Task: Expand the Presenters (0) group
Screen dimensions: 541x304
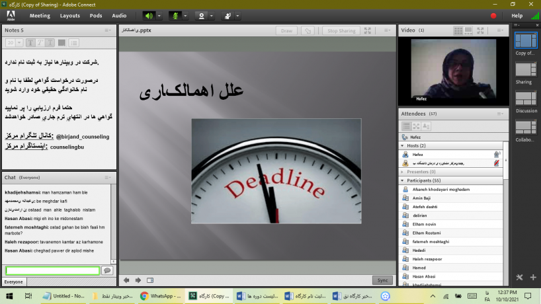Action: pyautogui.click(x=402, y=172)
